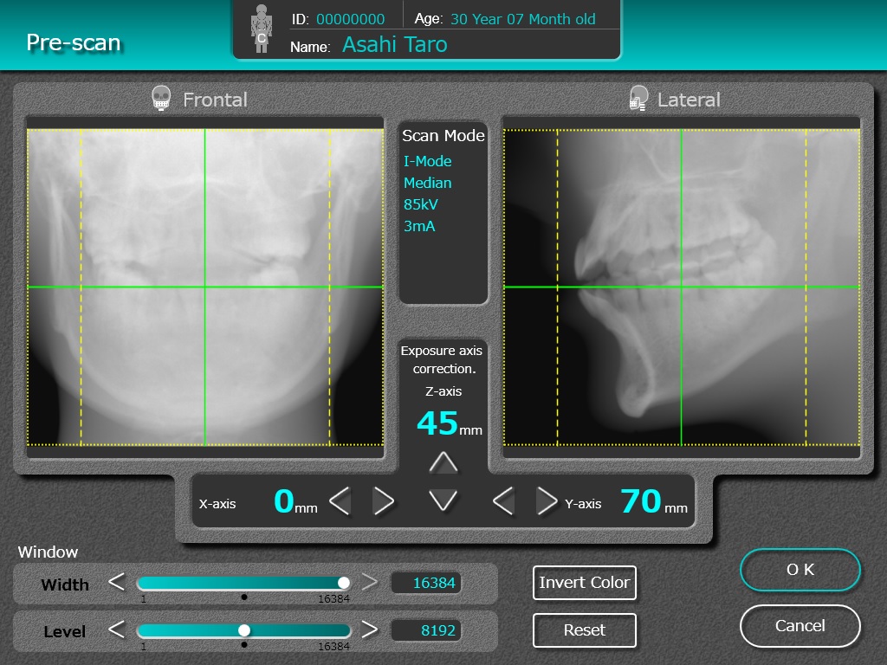Click the patient body icon beside ID
Screen dimensions: 887x665
coord(262,29)
